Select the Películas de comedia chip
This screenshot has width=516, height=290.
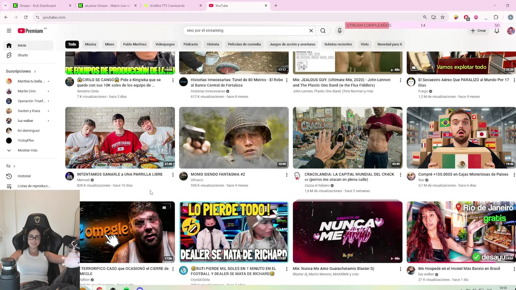pyautogui.click(x=244, y=44)
